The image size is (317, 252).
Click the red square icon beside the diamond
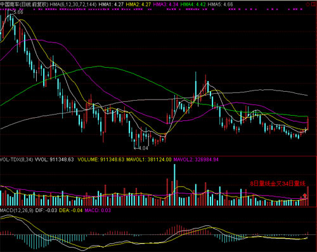[314, 4]
